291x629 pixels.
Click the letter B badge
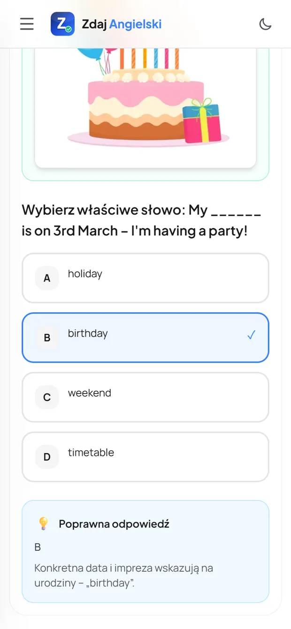tap(47, 338)
